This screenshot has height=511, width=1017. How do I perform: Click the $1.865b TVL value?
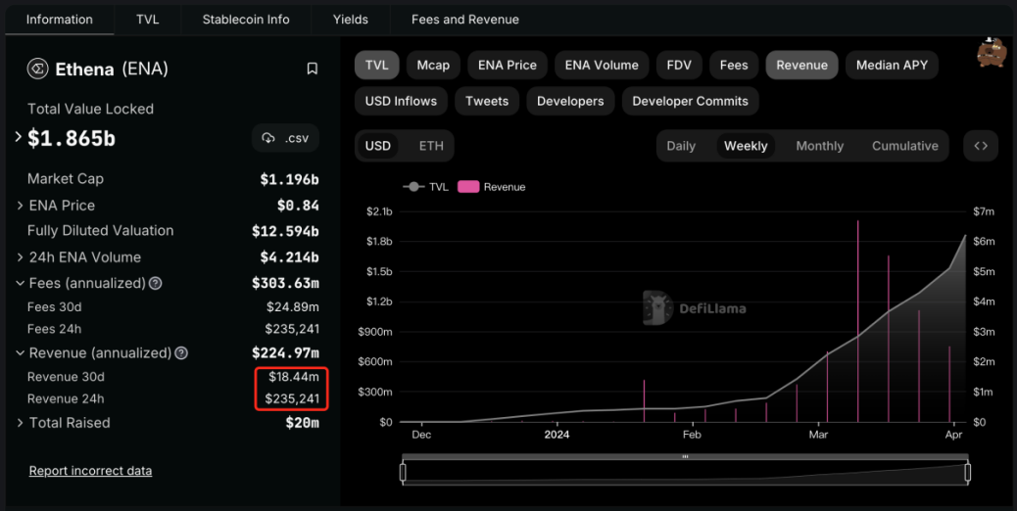(72, 138)
